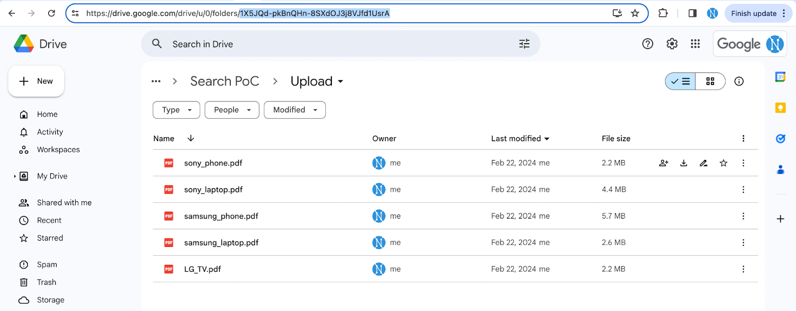The height and width of the screenshot is (311, 796).
Task: Click the site info icon in address bar
Action: point(75,13)
